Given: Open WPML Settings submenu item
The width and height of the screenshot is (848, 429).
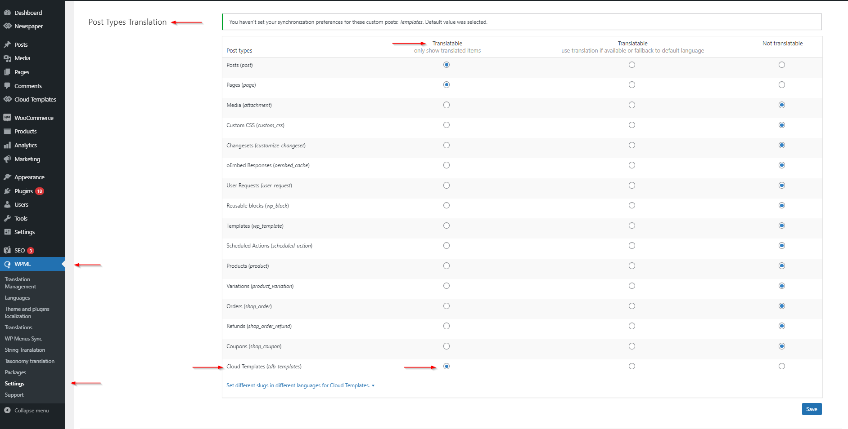Looking at the screenshot, I should (x=14, y=384).
